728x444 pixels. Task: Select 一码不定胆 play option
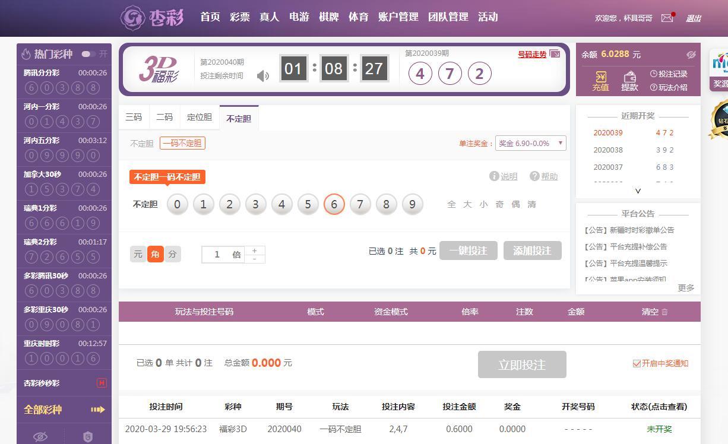click(182, 143)
